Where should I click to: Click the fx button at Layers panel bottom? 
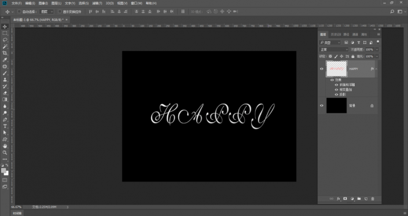[x=339, y=199]
